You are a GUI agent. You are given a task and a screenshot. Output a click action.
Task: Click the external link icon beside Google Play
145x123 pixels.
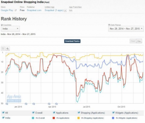click(15, 10)
